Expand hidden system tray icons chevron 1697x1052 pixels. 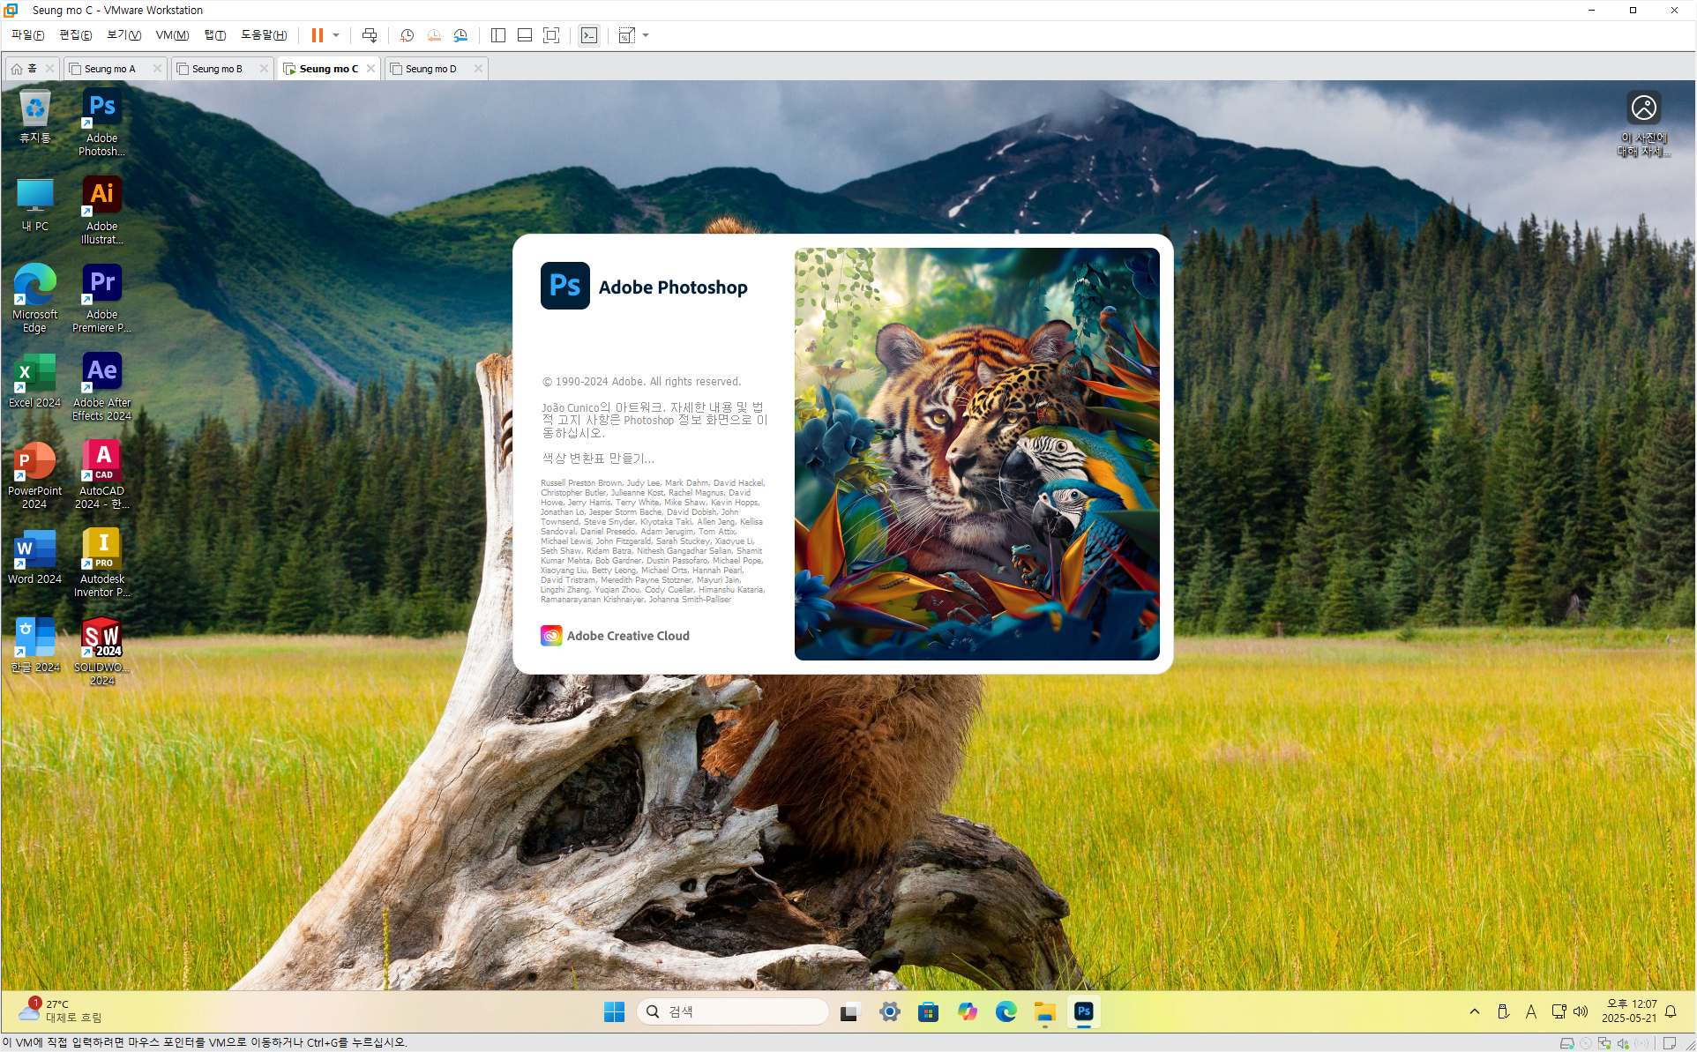coord(1475,1011)
